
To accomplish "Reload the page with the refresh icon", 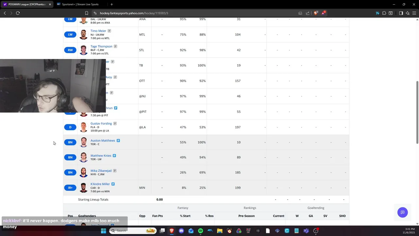I will [18, 13].
